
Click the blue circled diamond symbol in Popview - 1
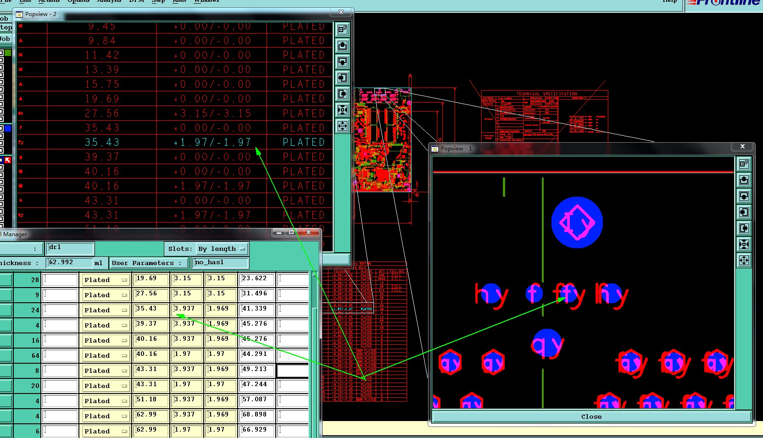(577, 222)
